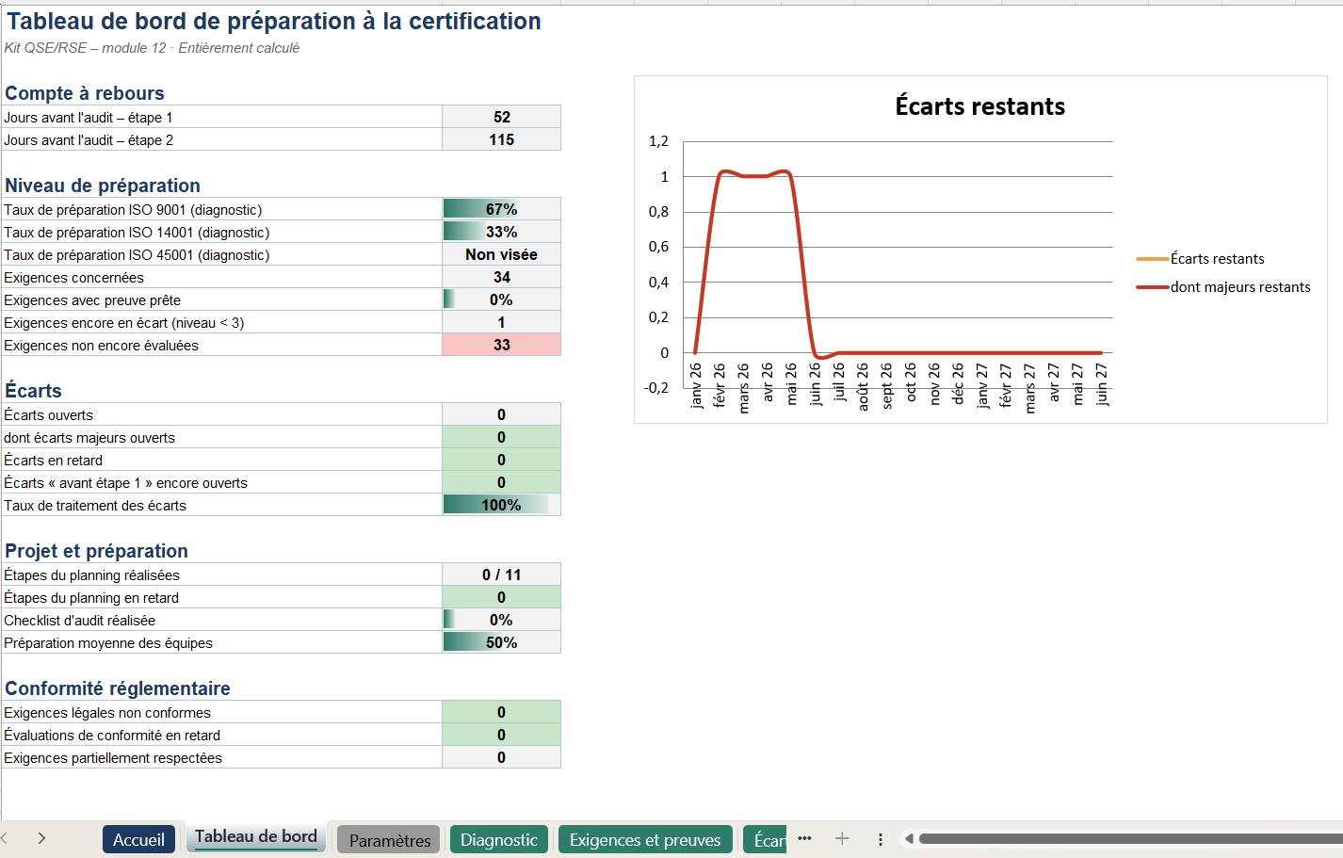
Task: Click the Conformité réglementaire section heading
Action: tap(118, 688)
